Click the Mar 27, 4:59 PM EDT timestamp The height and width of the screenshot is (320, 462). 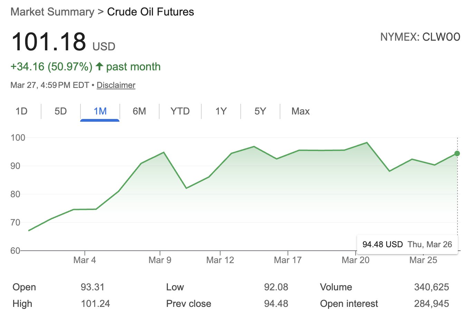50,85
